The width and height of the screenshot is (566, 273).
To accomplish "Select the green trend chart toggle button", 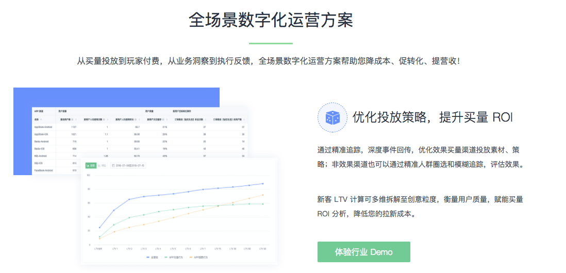I will tap(90, 165).
